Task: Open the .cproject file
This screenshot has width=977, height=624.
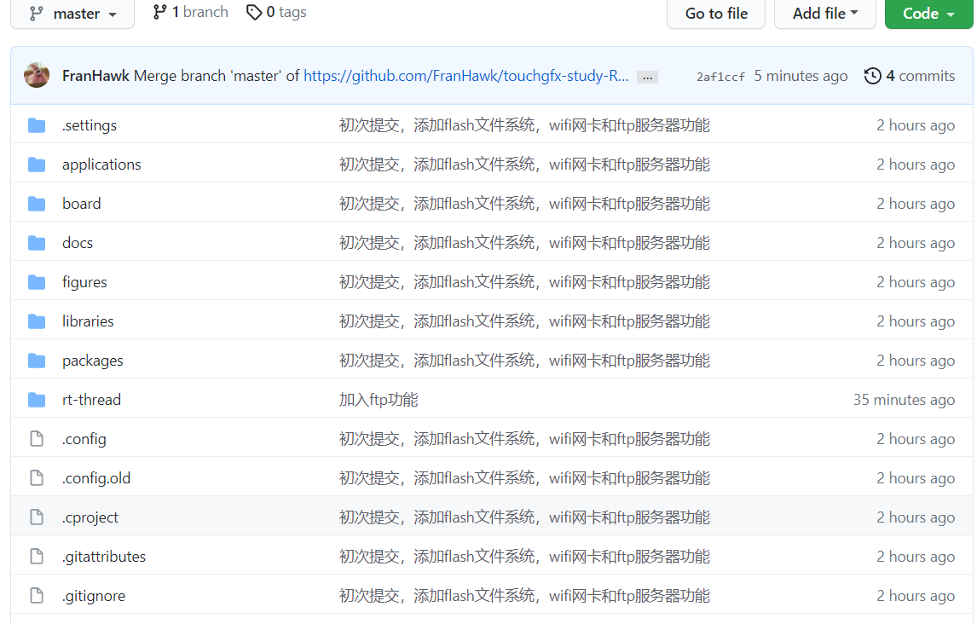Action: coord(90,517)
